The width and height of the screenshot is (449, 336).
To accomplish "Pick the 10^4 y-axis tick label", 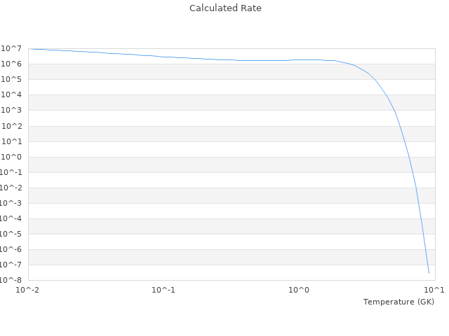I will coord(11,94).
